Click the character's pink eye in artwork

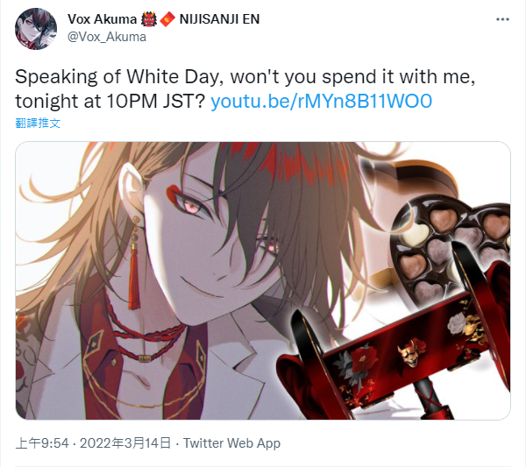point(191,205)
